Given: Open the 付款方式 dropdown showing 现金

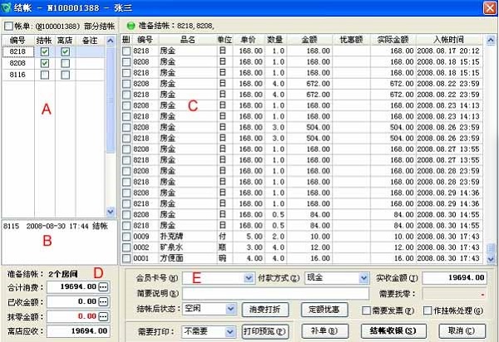Looking at the screenshot, I should (363, 278).
